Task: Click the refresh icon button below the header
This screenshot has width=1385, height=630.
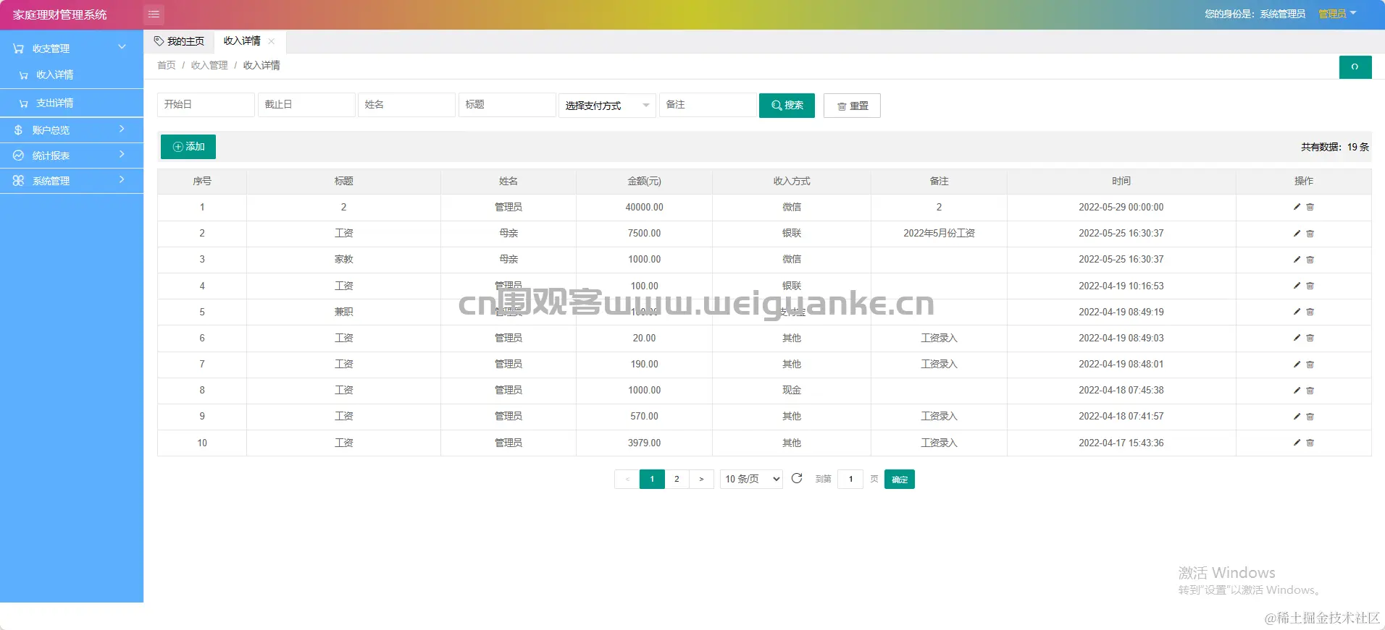Action: 1355,67
